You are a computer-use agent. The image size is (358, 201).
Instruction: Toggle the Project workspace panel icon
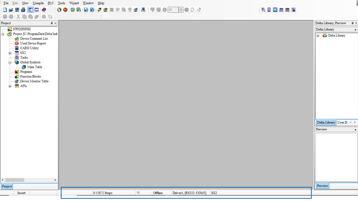tap(30, 10)
